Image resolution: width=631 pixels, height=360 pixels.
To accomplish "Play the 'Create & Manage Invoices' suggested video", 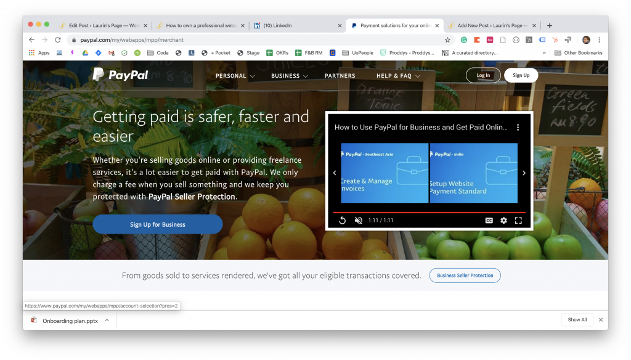I will pos(385,173).
